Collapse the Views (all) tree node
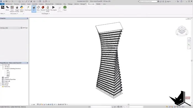 (1, 65)
